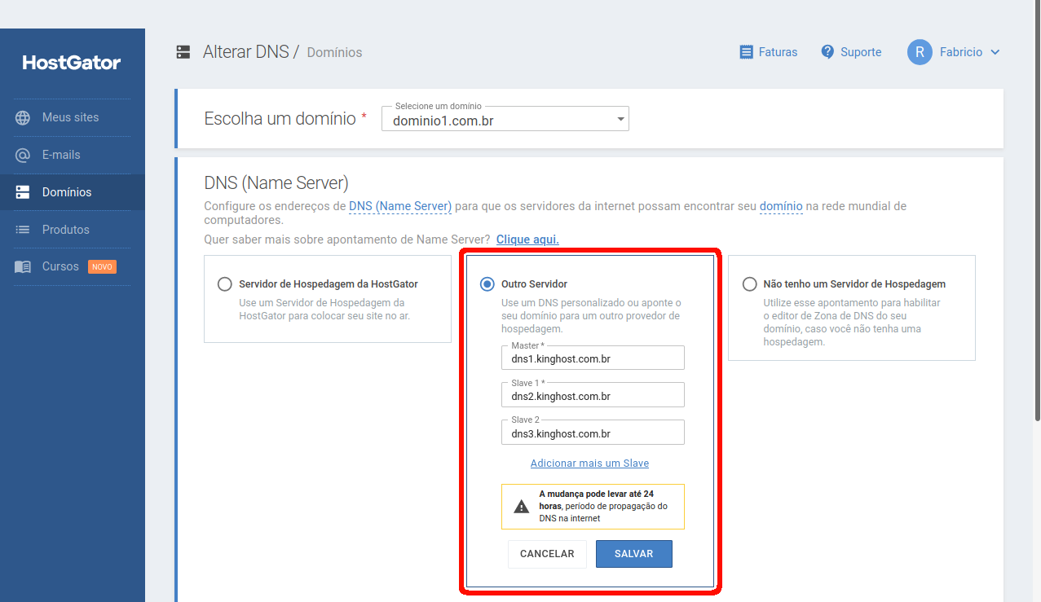The height and width of the screenshot is (602, 1041).
Task: Click the list icon beside Produtos
Action: point(23,230)
